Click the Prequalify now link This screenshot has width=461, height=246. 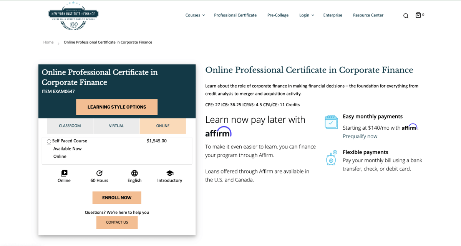point(360,136)
